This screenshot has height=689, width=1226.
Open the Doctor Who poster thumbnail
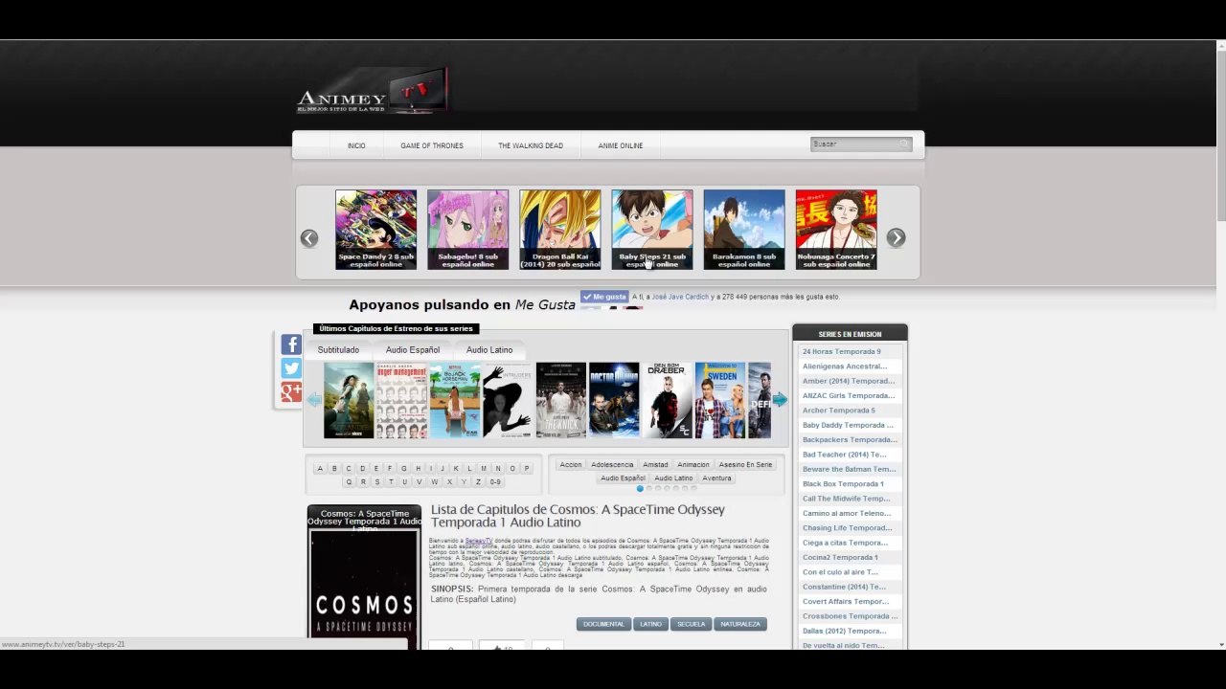[x=614, y=400]
